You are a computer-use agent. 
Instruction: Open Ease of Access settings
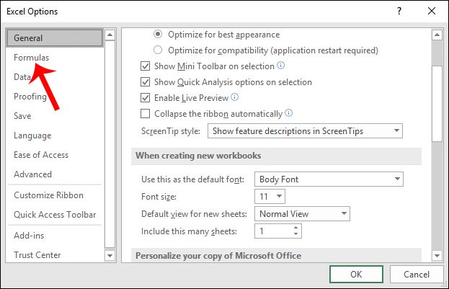coord(41,155)
